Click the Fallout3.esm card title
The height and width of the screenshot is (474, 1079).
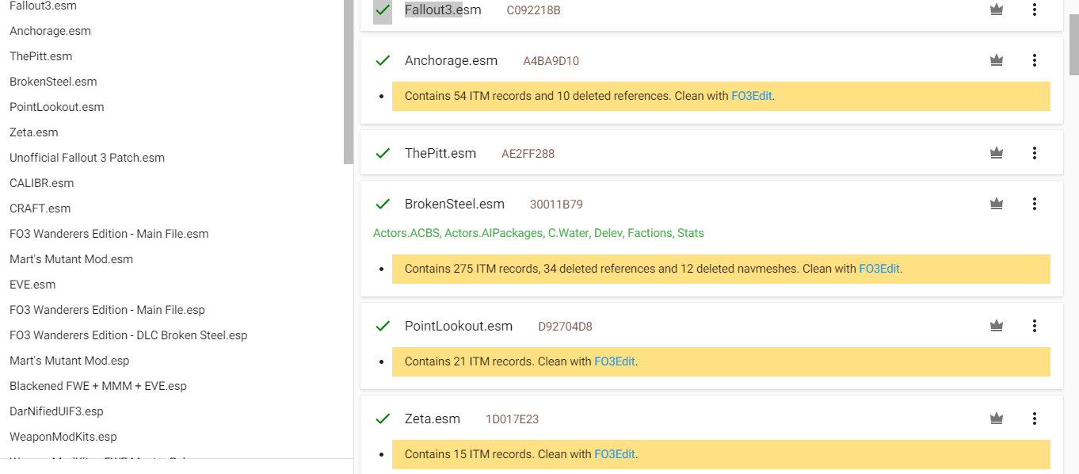click(443, 10)
